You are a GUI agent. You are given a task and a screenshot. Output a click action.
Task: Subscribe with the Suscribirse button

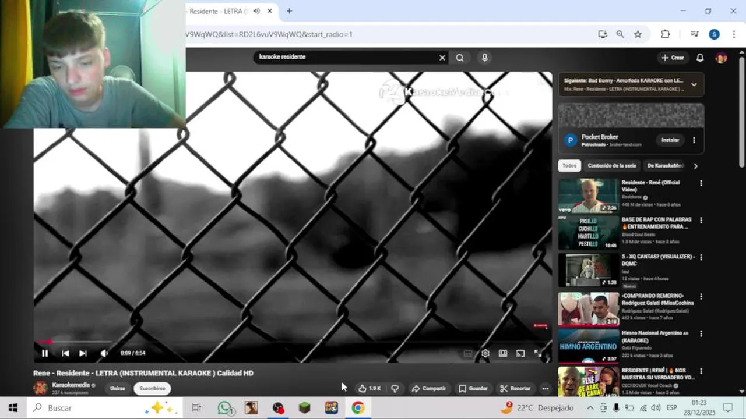(152, 388)
